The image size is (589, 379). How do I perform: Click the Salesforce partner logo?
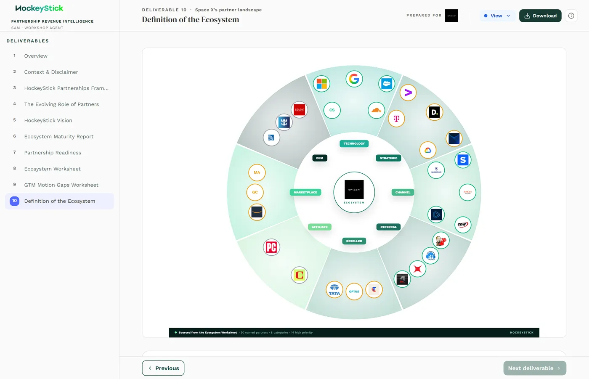click(387, 84)
